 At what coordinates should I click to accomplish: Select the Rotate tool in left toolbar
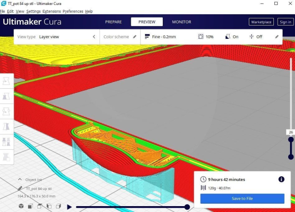[6, 111]
